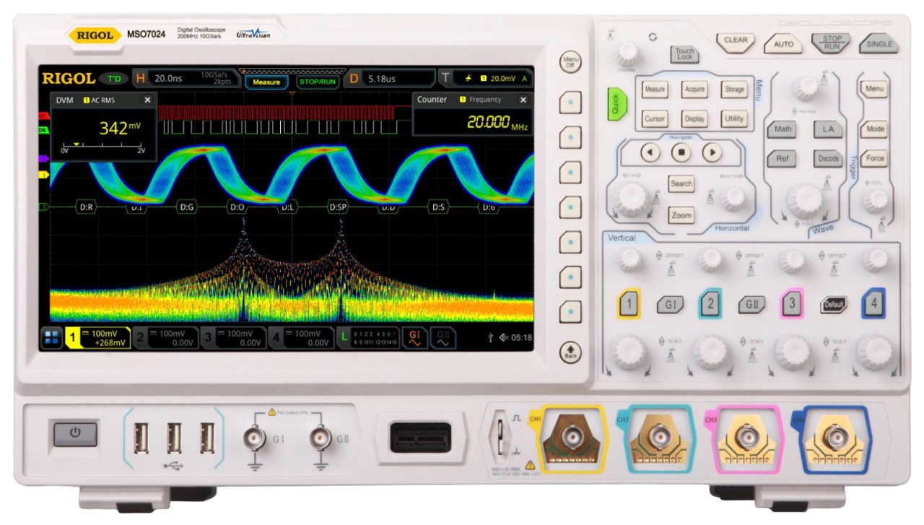This screenshot has height=525, width=924.
Task: Push the front-panel power button
Action: (74, 434)
